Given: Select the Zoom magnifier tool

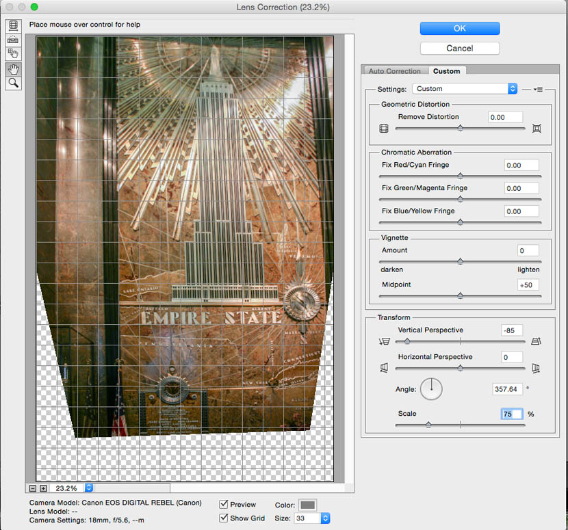Looking at the screenshot, I should tap(14, 83).
